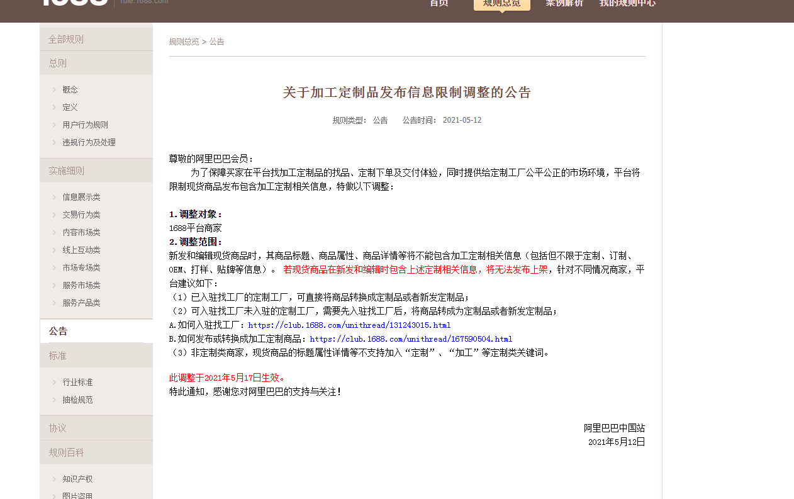The height and width of the screenshot is (499, 794).
Task: Select the 规则百科 section header
Action: click(x=96, y=452)
